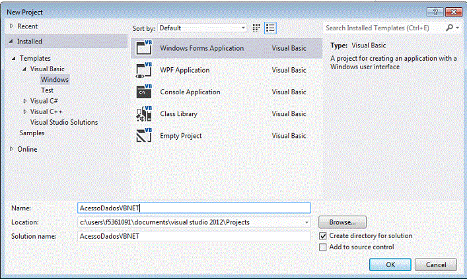Toggle Create directory for solution checkbox
The width and height of the screenshot is (467, 279).
click(323, 236)
